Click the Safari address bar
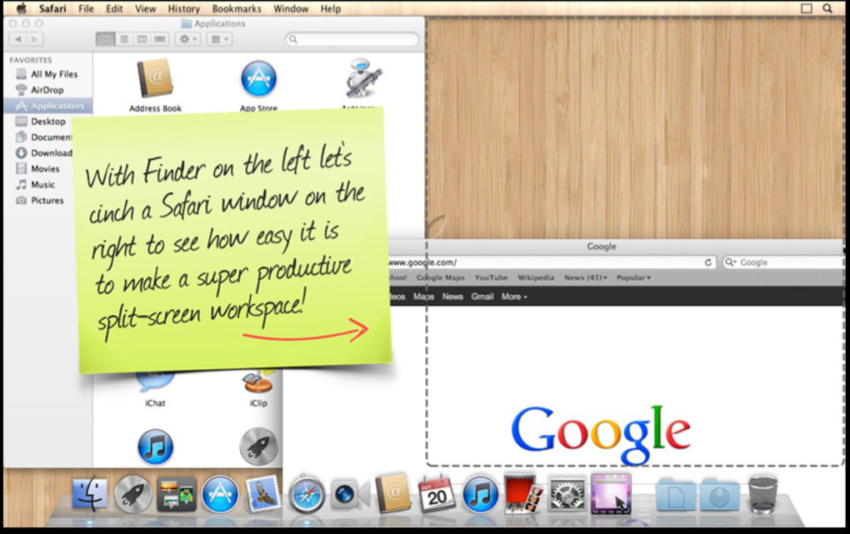Viewport: 850px width, 534px height. pos(552,262)
